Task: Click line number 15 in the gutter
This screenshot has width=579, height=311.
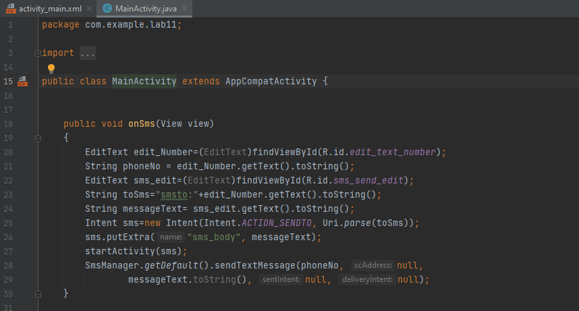Action: pyautogui.click(x=8, y=81)
